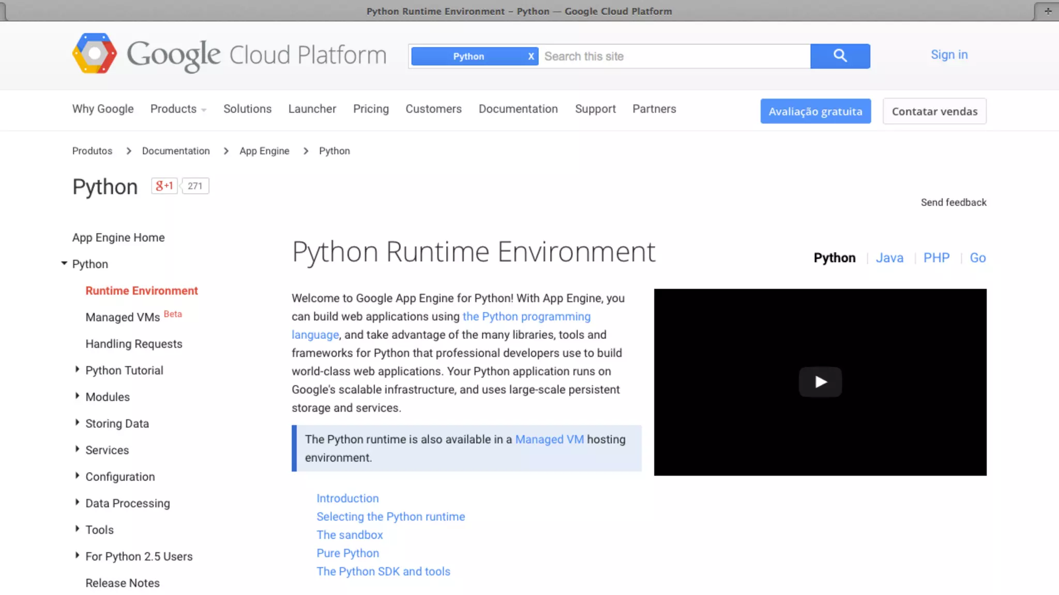
Task: Open the Managed VM link
Action: pyautogui.click(x=549, y=440)
